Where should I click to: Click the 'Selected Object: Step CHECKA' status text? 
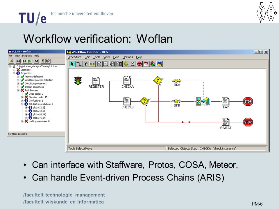201,148
